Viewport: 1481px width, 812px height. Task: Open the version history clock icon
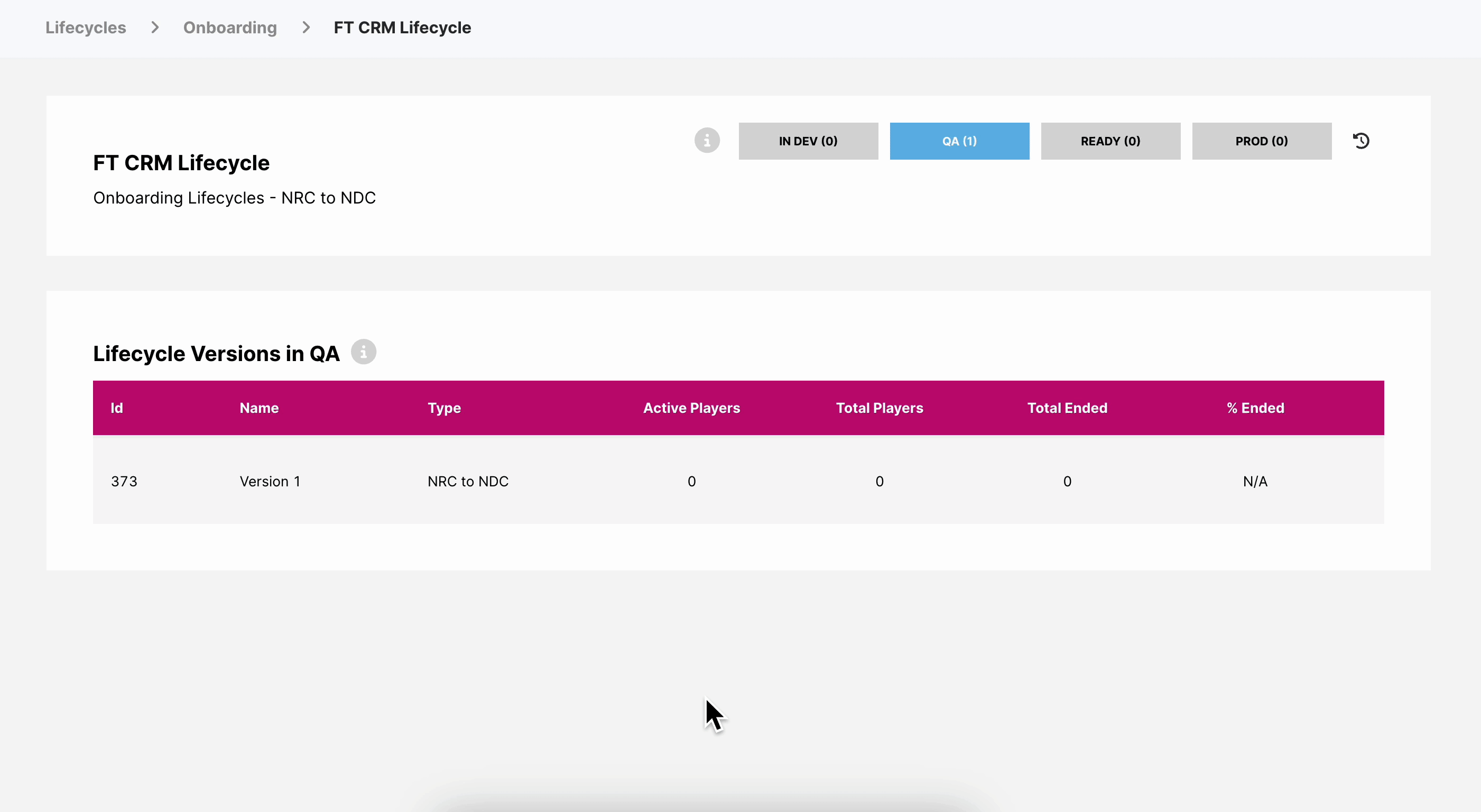tap(1361, 140)
